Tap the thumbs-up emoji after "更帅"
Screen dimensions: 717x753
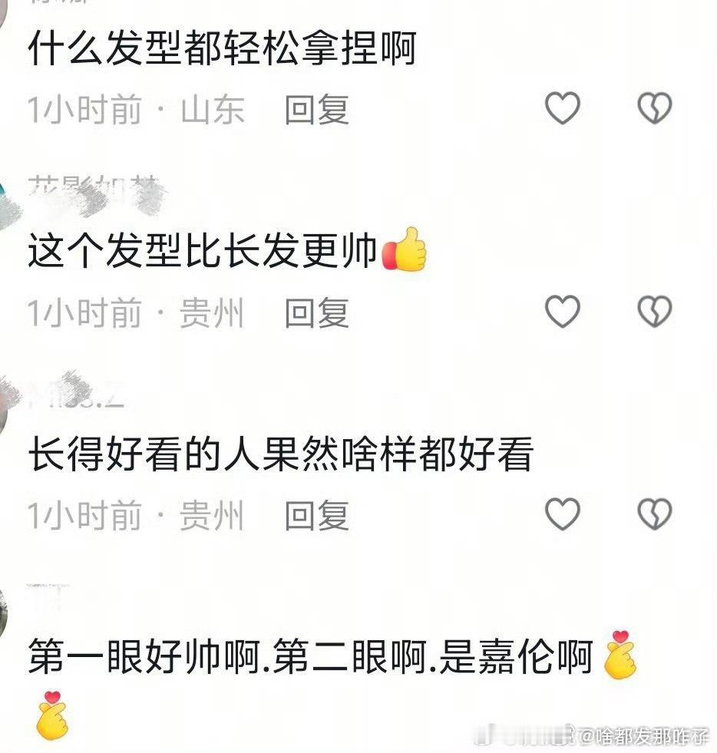point(404,249)
